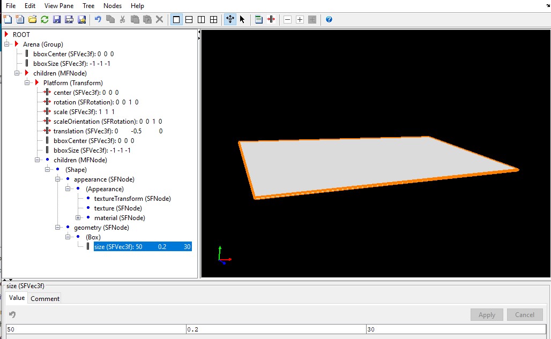
Task: Click the New file toolbar icon
Action: click(8, 19)
